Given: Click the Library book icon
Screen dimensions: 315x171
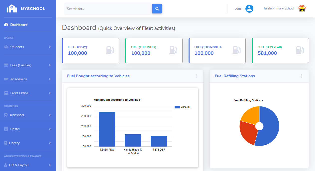Looking at the screenshot, I should pyautogui.click(x=5, y=143).
